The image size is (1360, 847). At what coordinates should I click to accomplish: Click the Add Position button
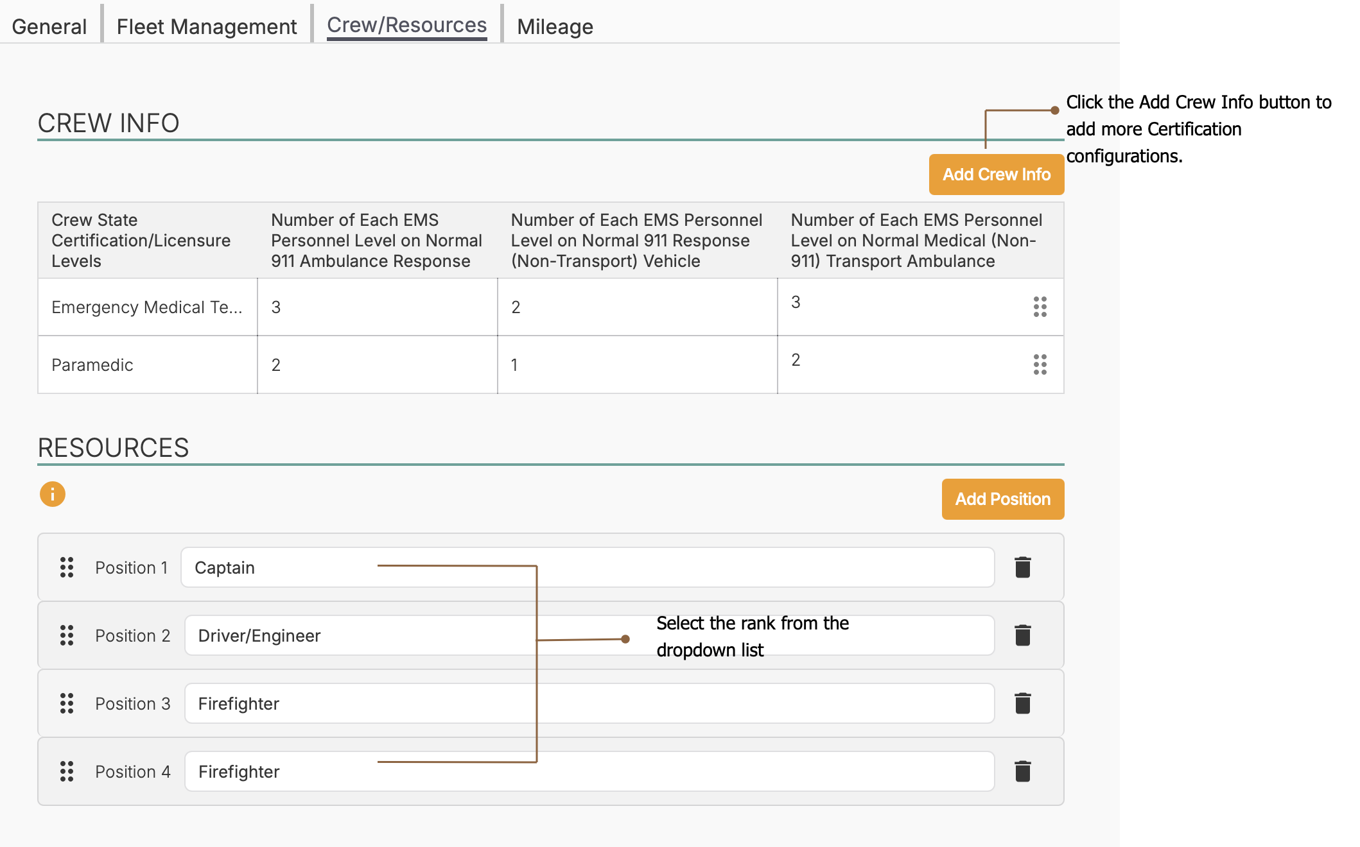[1002, 499]
